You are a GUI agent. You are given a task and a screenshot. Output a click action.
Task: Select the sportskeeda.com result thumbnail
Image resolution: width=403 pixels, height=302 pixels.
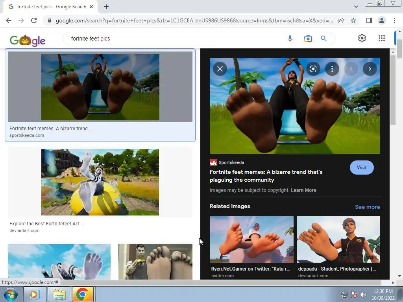point(100,87)
